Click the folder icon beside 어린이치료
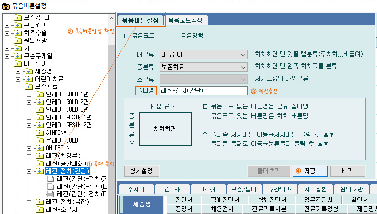This screenshot has height=214, width=377. point(28,79)
